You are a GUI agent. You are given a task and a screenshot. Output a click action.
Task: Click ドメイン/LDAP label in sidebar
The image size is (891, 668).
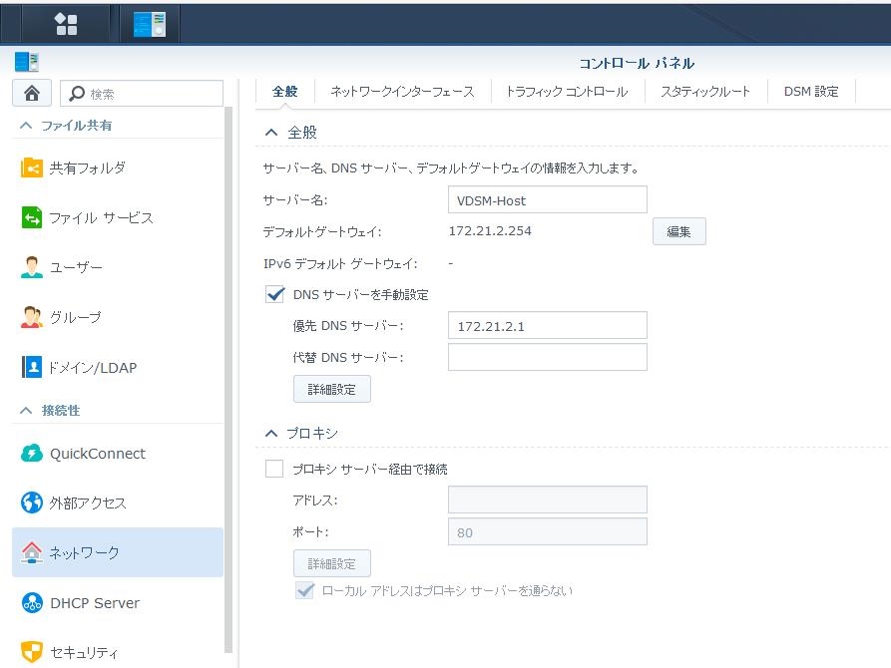point(93,368)
